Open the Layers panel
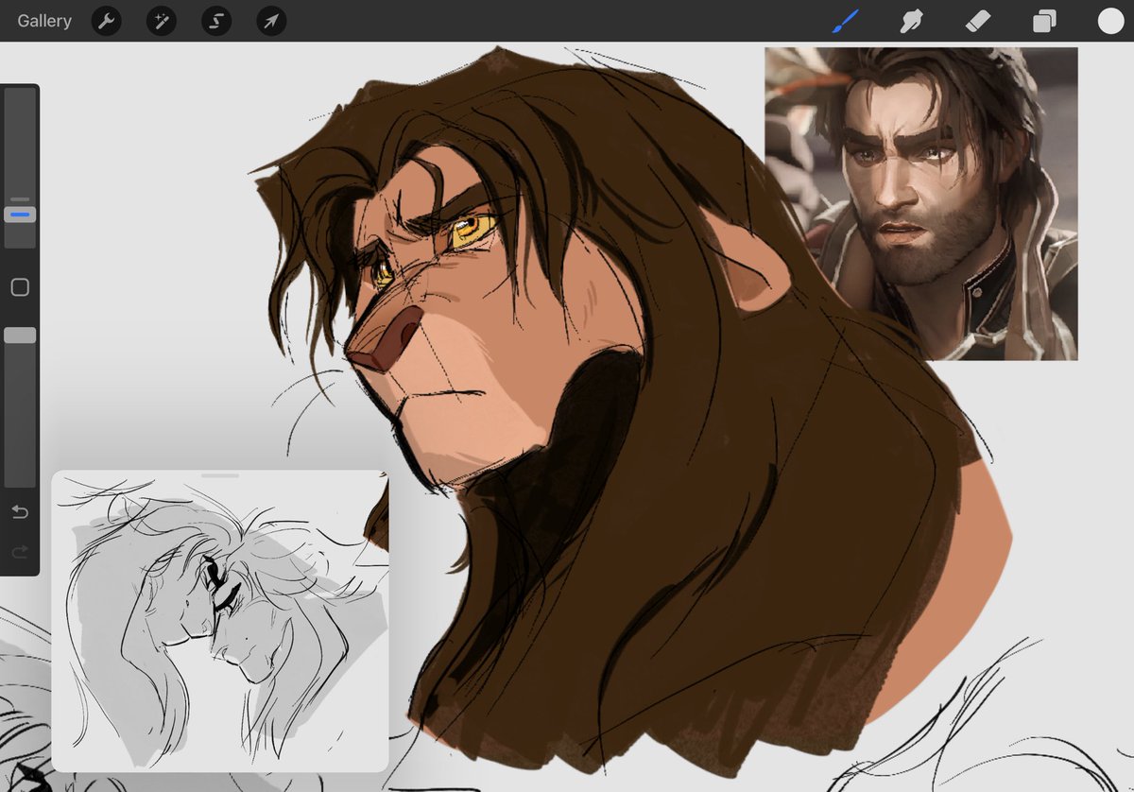Image resolution: width=1134 pixels, height=792 pixels. pos(1044,21)
